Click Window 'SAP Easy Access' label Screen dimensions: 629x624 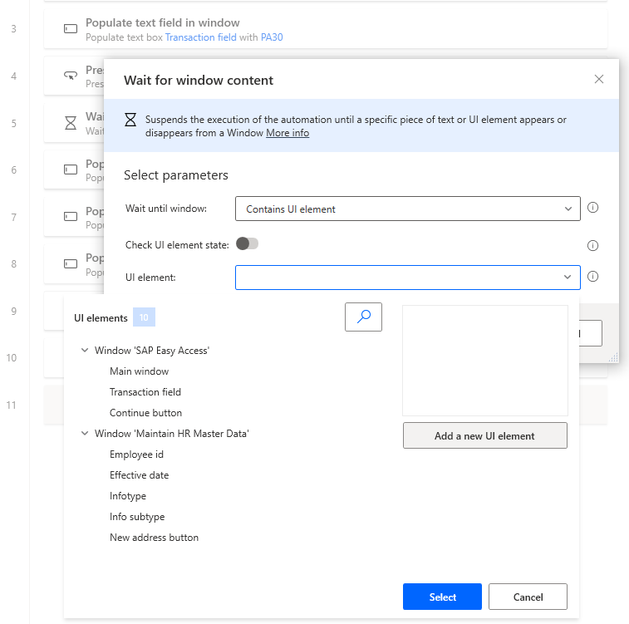(151, 351)
